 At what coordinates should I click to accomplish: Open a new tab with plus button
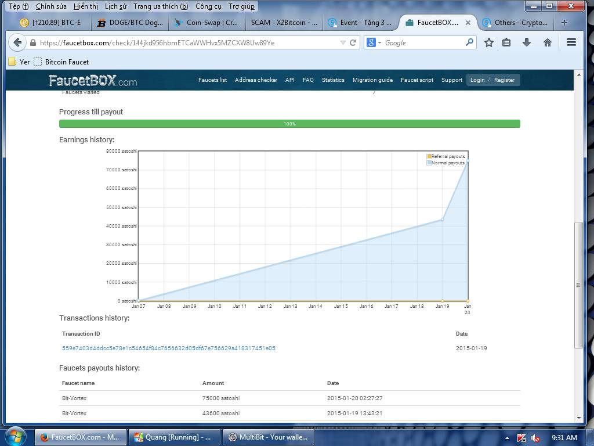pyautogui.click(x=564, y=23)
